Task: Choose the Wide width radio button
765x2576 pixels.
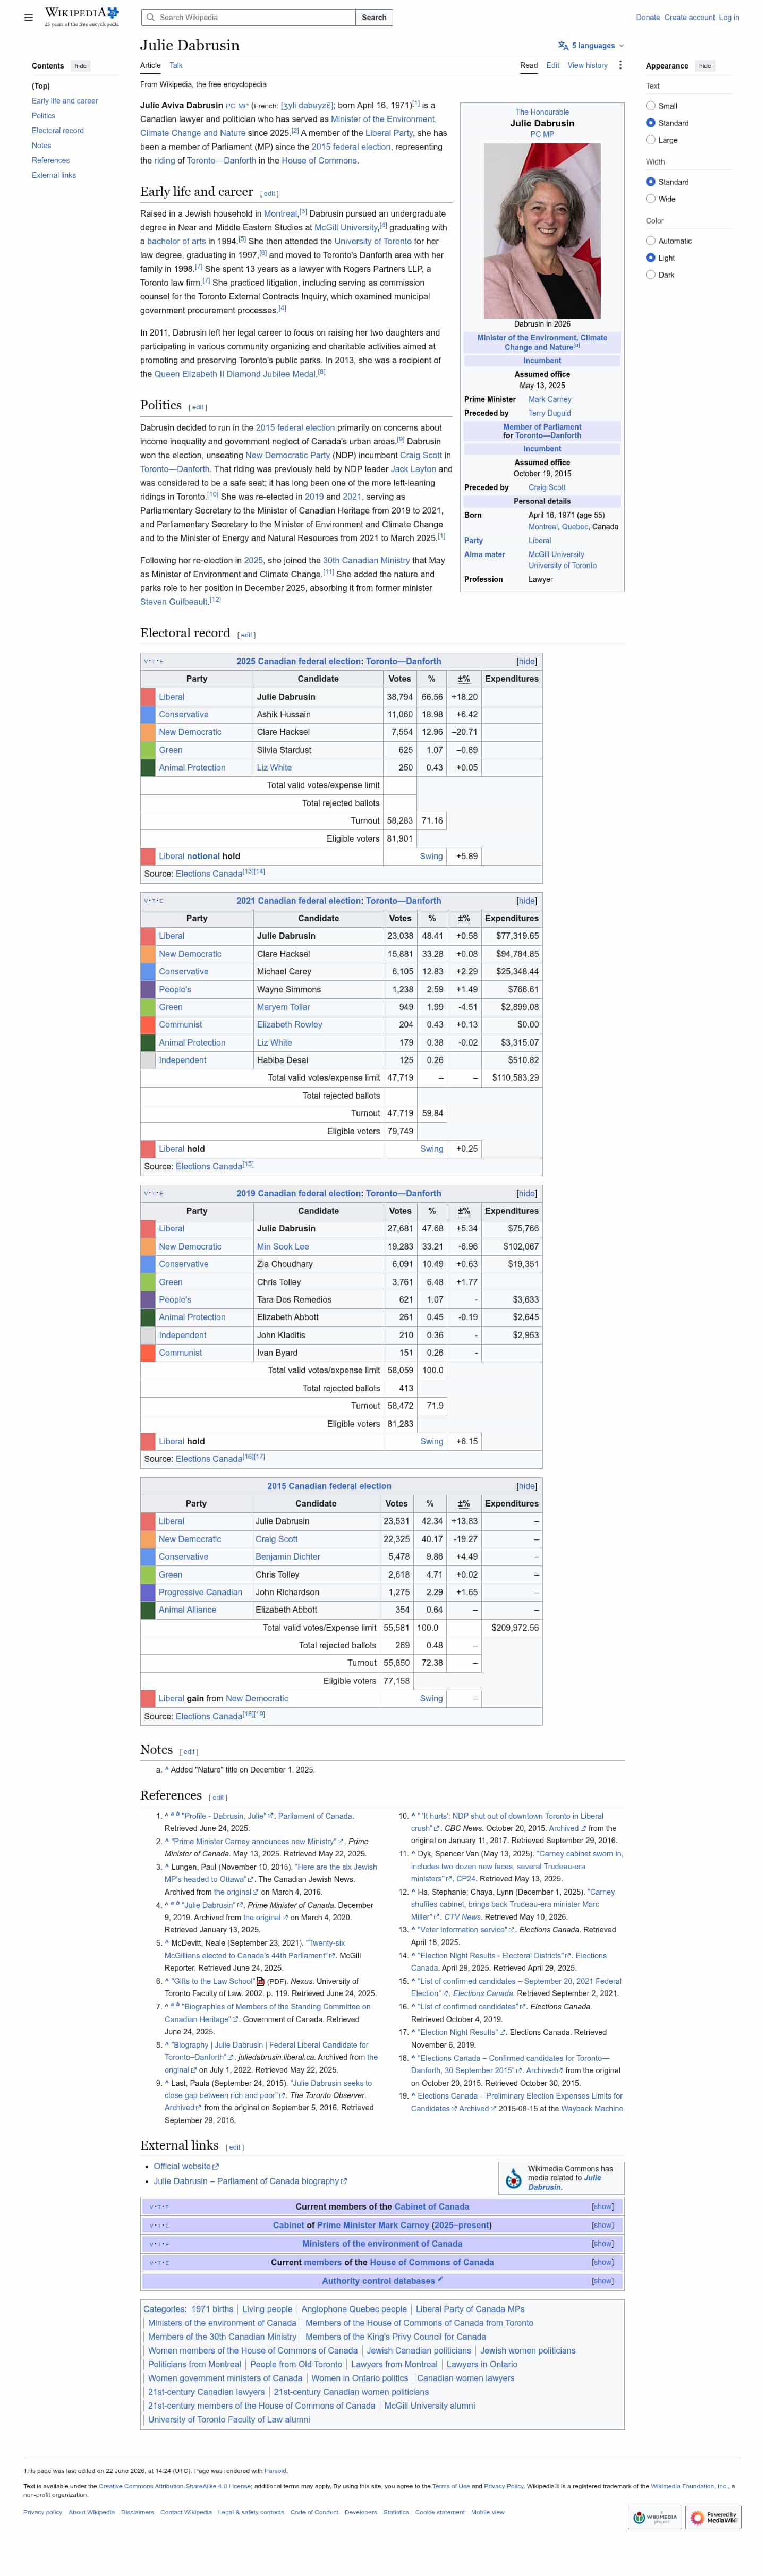Action: pyautogui.click(x=651, y=199)
